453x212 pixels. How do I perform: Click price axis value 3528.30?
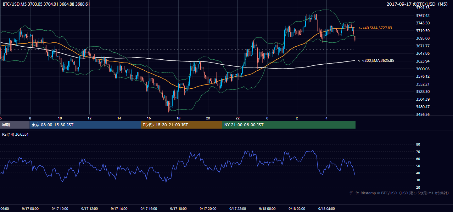[423, 92]
